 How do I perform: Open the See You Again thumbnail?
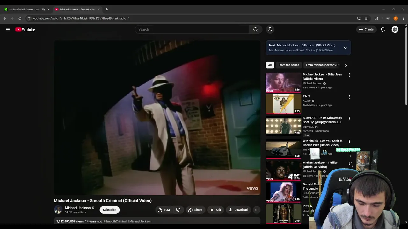pyautogui.click(x=283, y=149)
